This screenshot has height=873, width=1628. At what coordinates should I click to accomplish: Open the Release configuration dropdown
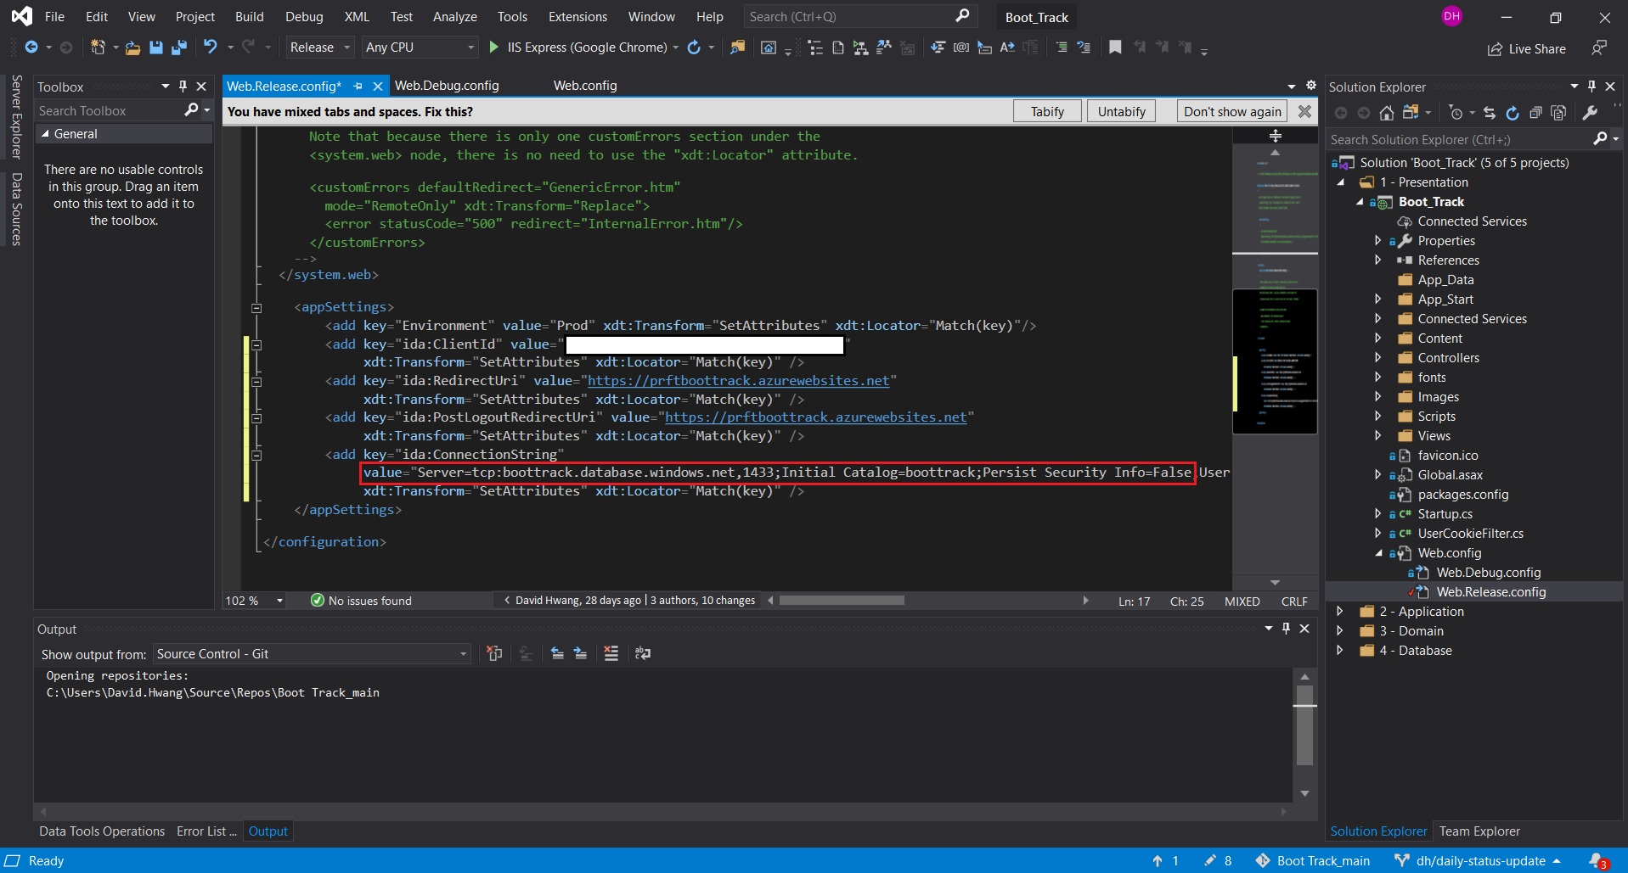(x=318, y=47)
